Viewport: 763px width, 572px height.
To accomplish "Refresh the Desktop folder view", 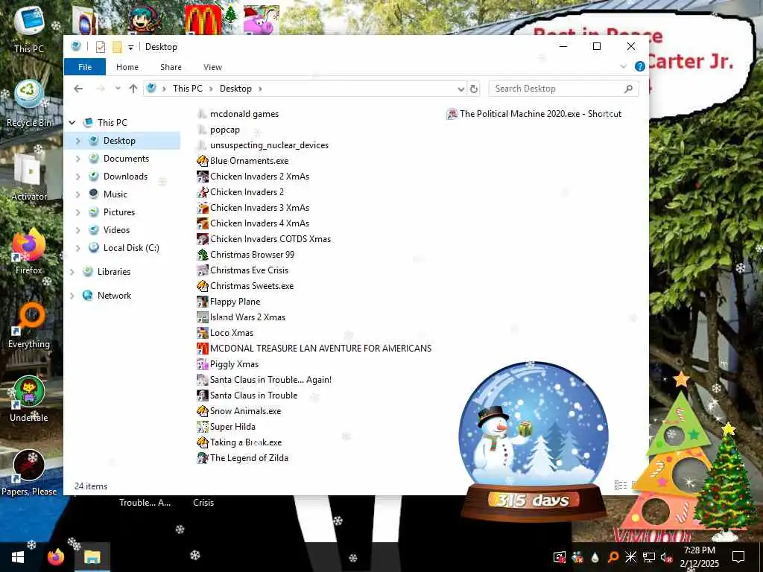I will point(473,89).
